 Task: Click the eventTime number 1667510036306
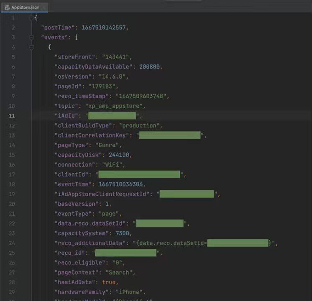120,184
